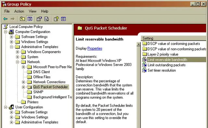Click the Local Computer Policy scroll icon
Image resolution: width=208 pixels, height=128 pixels.
6,27
